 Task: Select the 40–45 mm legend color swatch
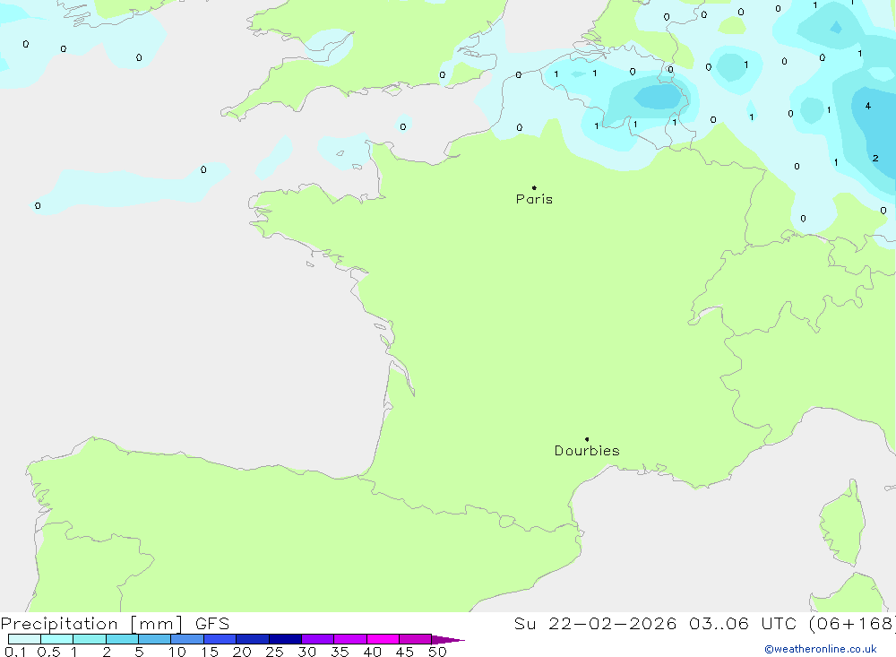(x=383, y=639)
